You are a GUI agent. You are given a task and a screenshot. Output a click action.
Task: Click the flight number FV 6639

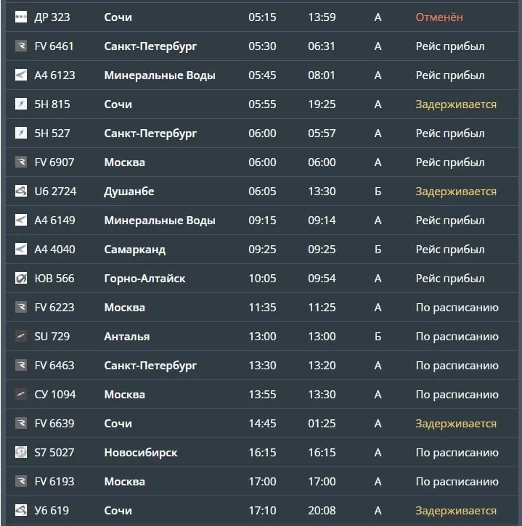pyautogui.click(x=54, y=424)
